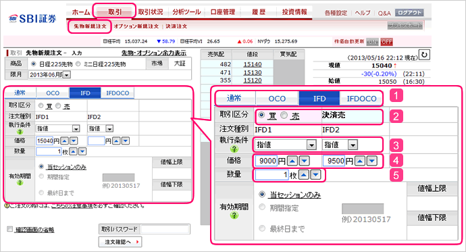Open こちらの注意事項 link

72,205
